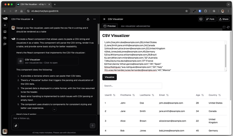Open the projects folder icon in sidebar

click(5, 38)
